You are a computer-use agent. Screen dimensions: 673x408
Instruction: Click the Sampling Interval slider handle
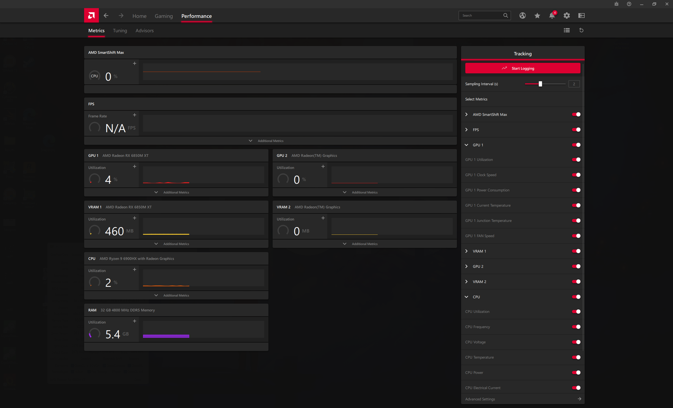point(540,84)
